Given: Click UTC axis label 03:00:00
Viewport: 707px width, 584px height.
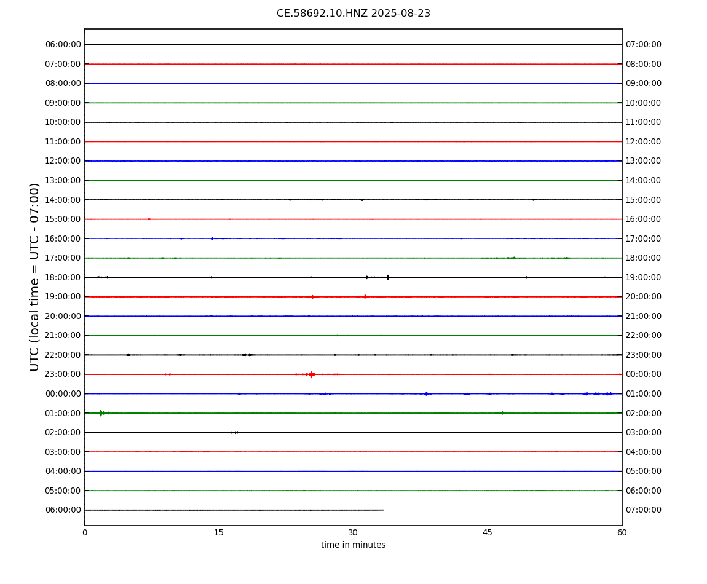Looking at the screenshot, I should click(63, 452).
